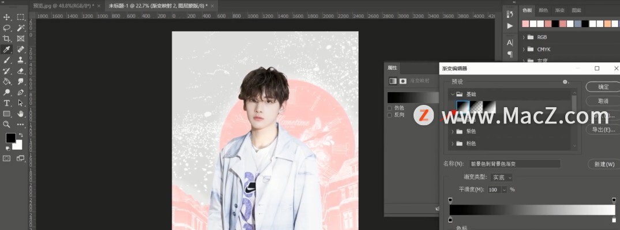Click the layer mask icon in Properties

tap(403, 81)
